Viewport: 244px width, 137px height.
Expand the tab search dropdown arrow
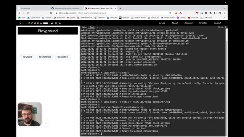point(225,8)
